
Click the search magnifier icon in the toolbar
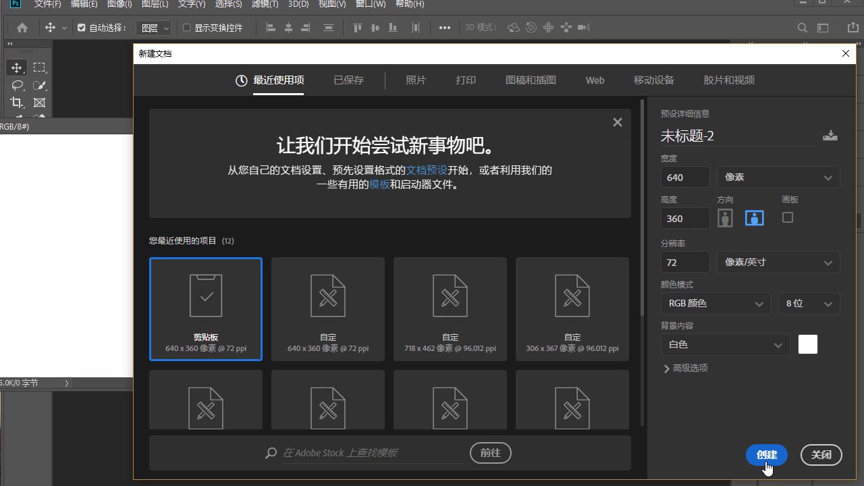(802, 28)
